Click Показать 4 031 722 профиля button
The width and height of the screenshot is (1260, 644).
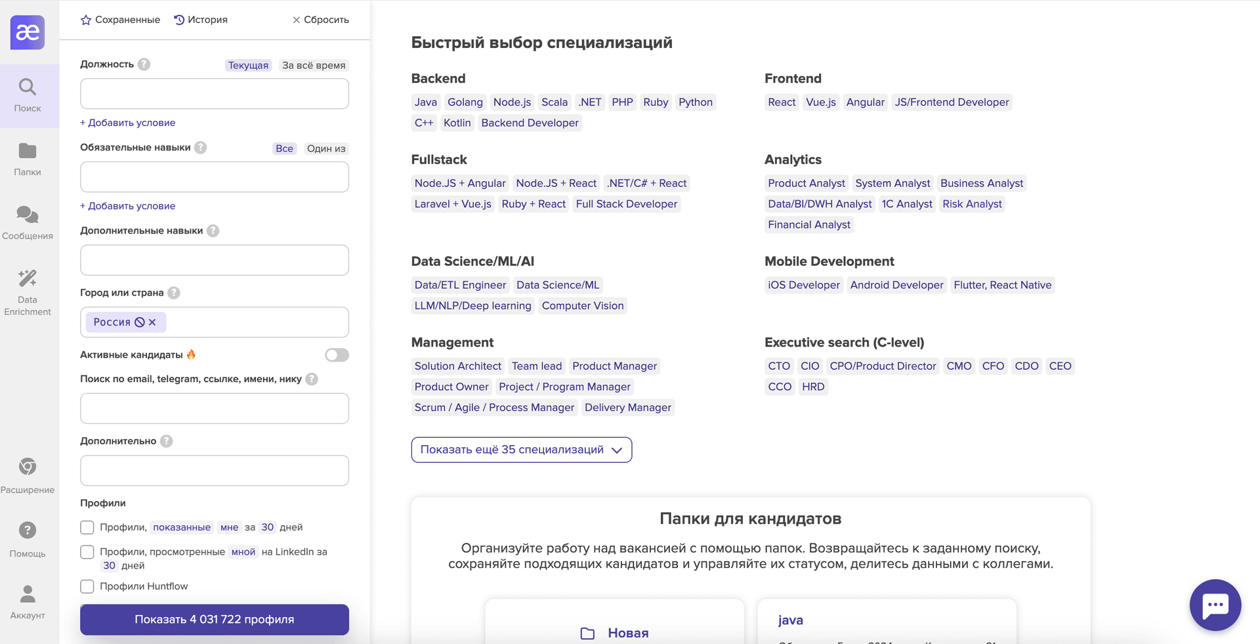coord(215,620)
